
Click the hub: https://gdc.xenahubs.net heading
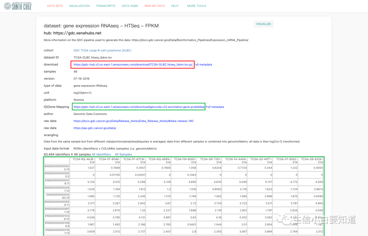tap(73, 33)
